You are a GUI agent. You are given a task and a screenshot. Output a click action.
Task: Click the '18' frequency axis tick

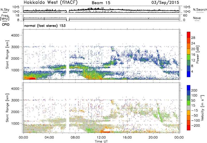tap(17, 15)
